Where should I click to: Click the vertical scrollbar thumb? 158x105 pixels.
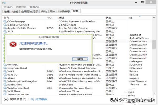[x=154, y=44]
